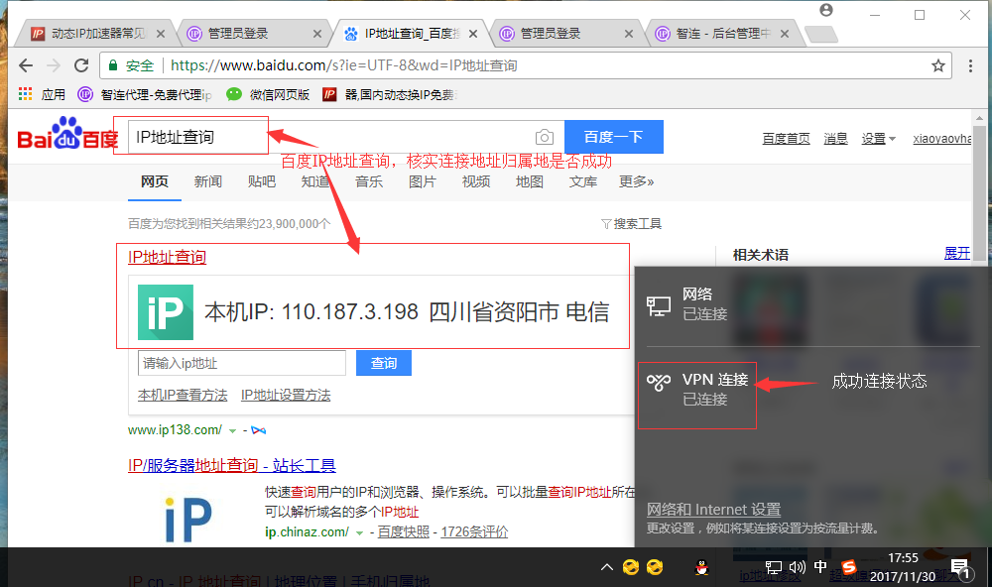Switch to the 新闻 search tab
The image size is (992, 587).
[208, 181]
